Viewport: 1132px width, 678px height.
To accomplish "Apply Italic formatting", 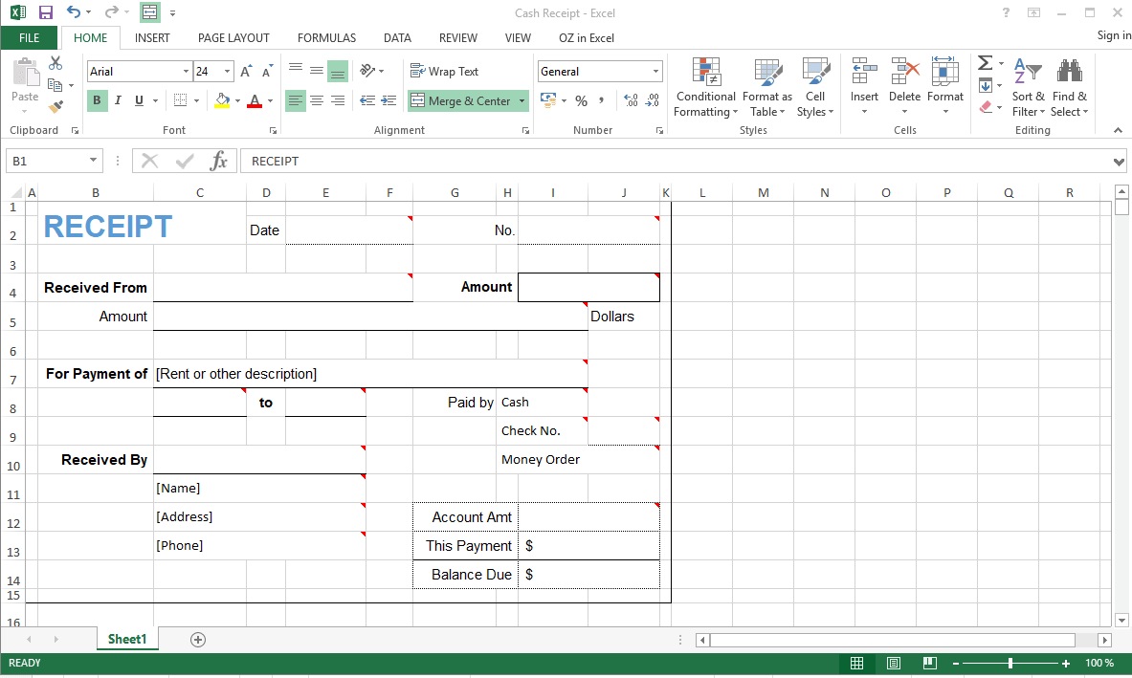I will pos(117,99).
